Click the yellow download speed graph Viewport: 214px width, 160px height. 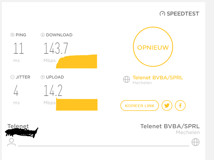tap(77, 62)
